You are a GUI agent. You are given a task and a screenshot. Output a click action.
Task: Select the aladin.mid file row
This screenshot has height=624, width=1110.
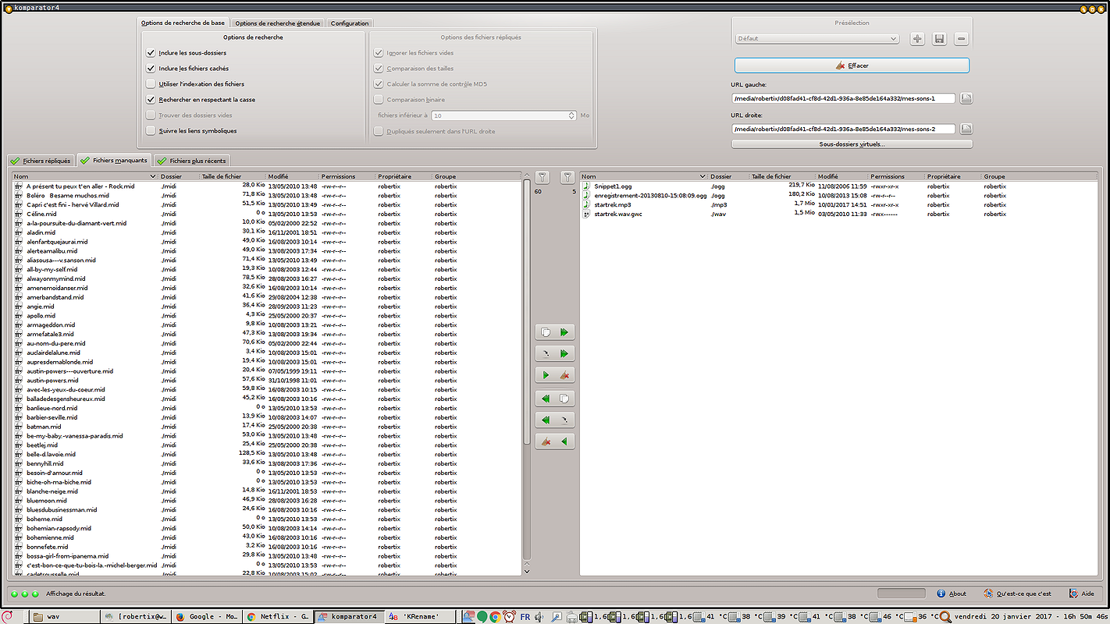[x=268, y=232]
